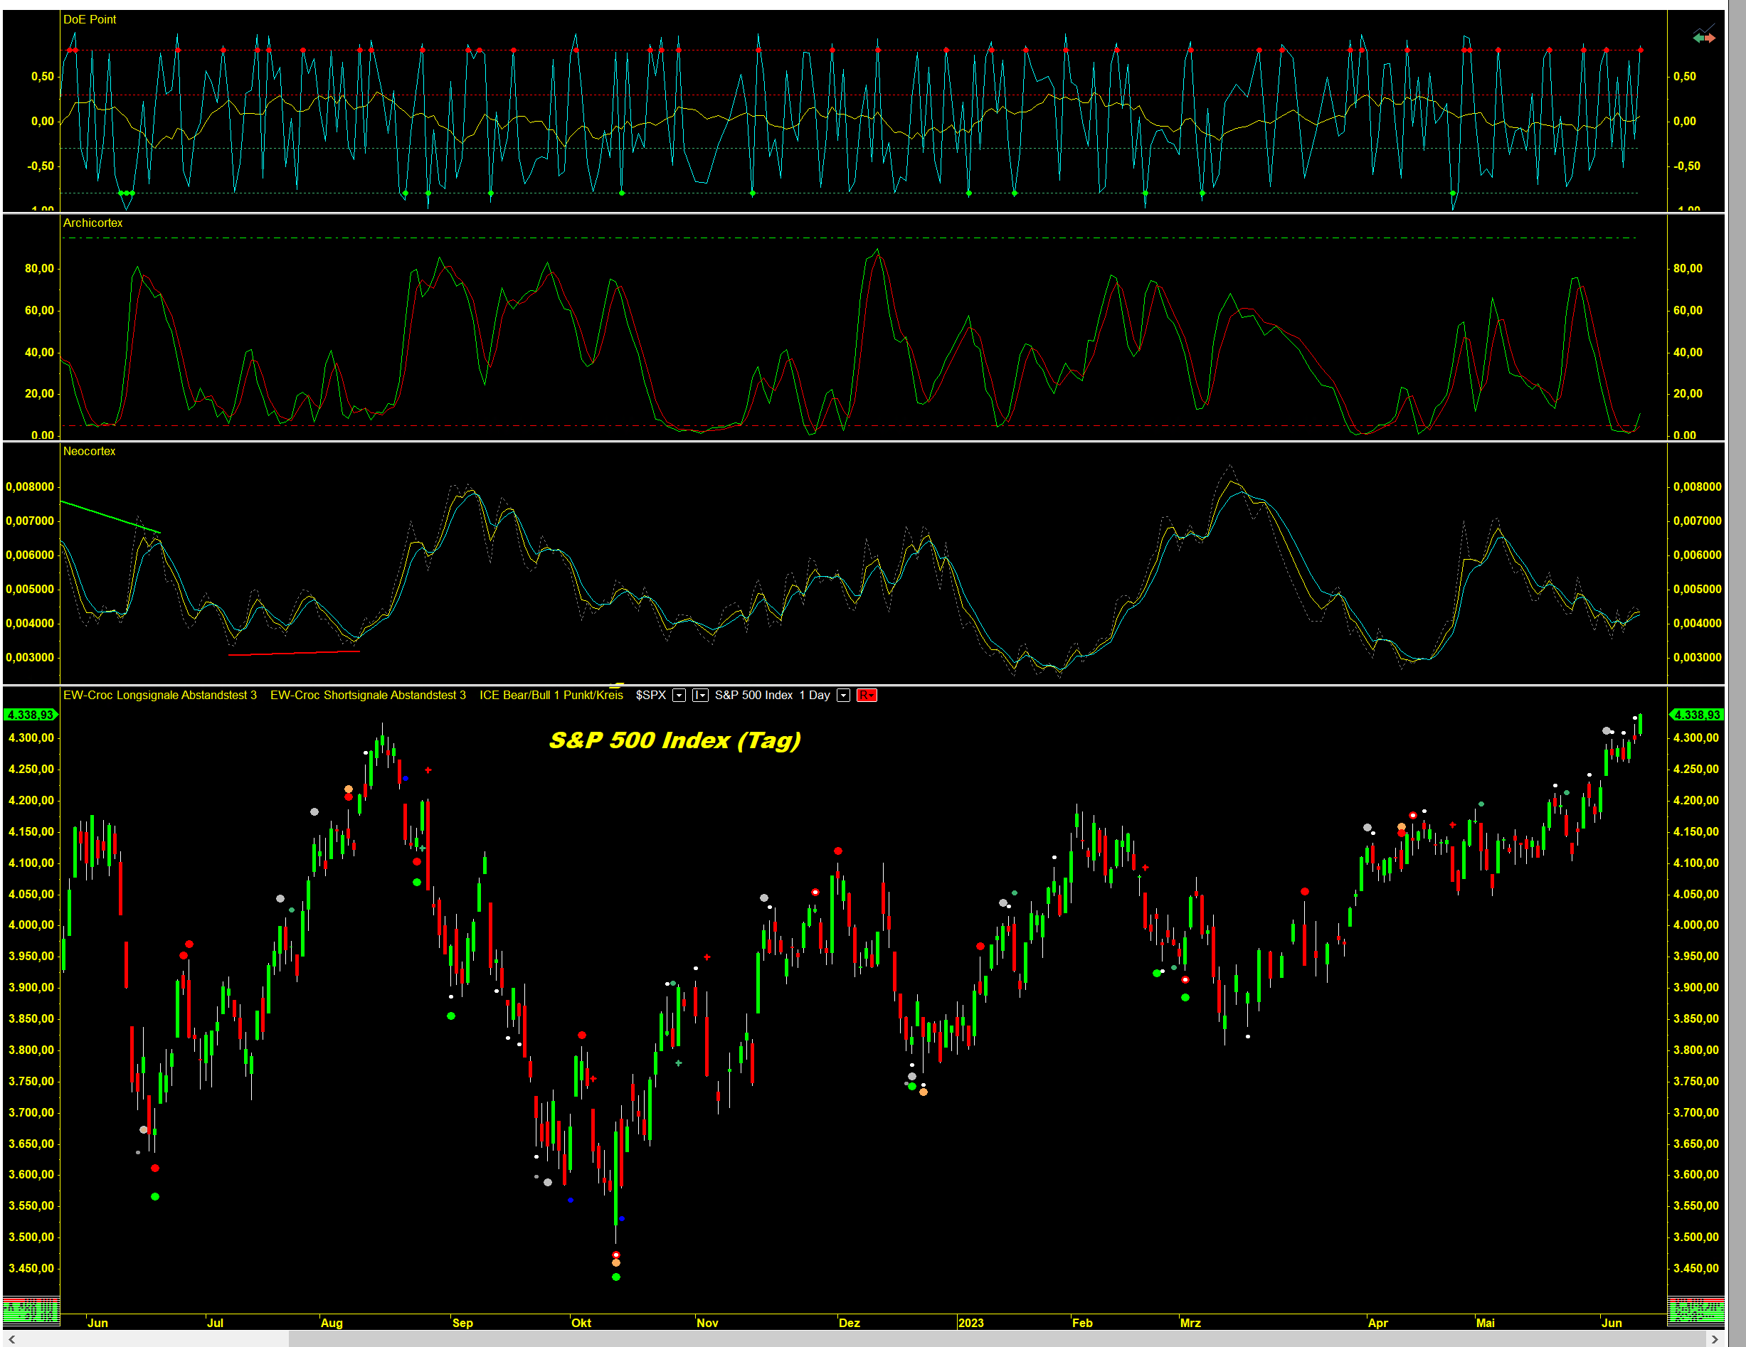1746x1347 pixels.
Task: Open the $SPX symbol dropdown arrow
Action: tap(679, 695)
